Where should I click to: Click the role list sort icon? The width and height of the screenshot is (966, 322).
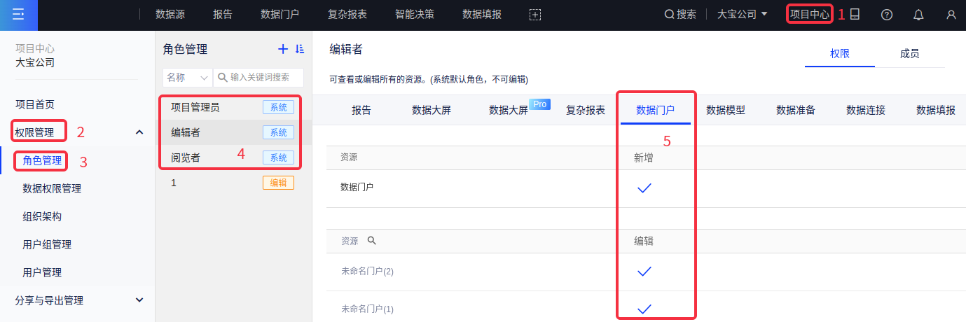(x=300, y=49)
